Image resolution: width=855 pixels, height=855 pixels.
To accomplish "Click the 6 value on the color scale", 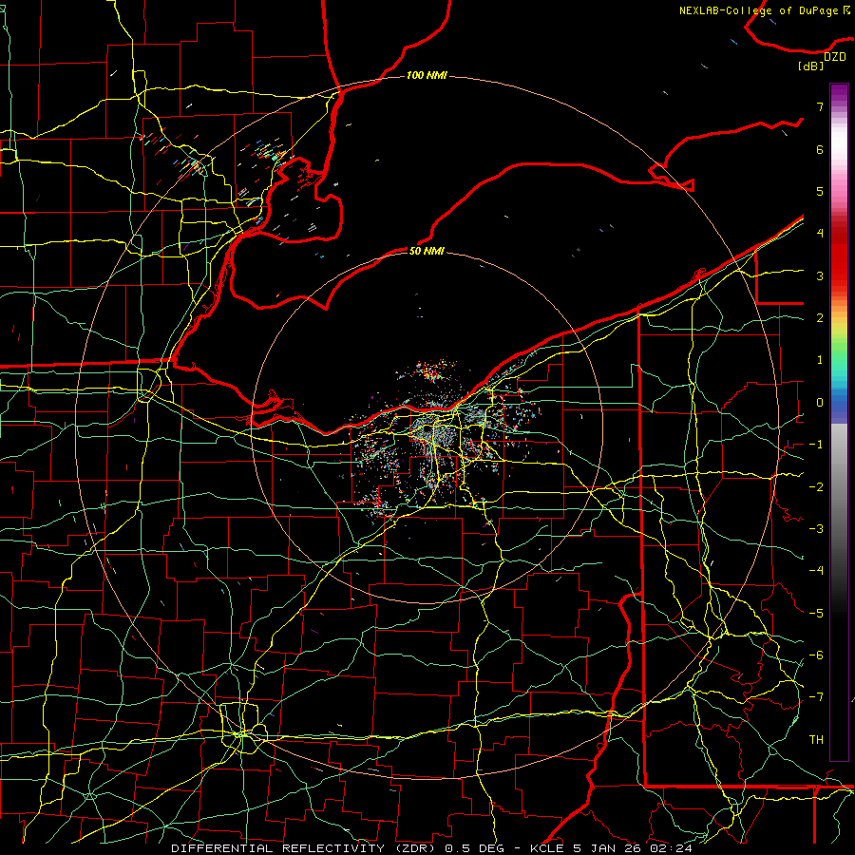I will (x=820, y=149).
